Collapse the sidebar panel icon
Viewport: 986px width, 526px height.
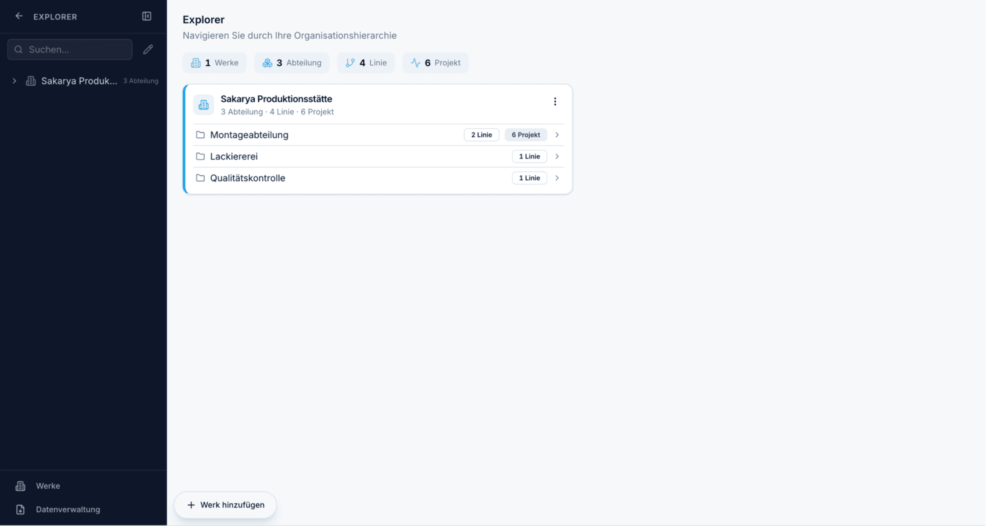coord(146,16)
